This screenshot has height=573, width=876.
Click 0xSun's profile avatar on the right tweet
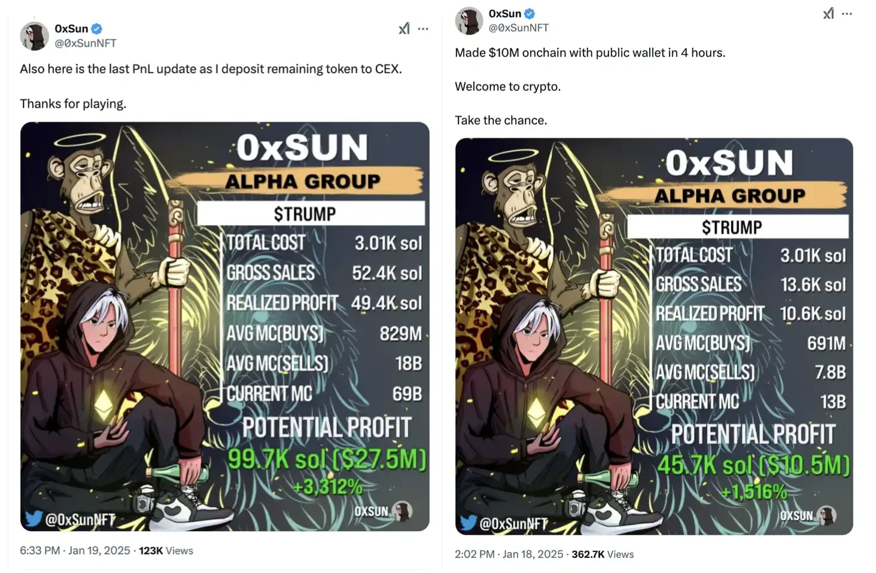coord(469,20)
